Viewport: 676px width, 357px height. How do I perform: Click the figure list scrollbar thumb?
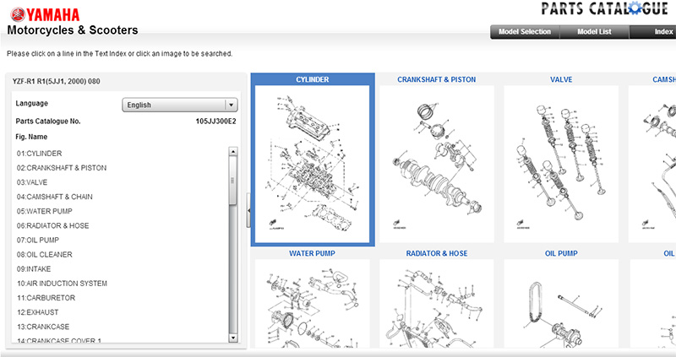click(233, 180)
